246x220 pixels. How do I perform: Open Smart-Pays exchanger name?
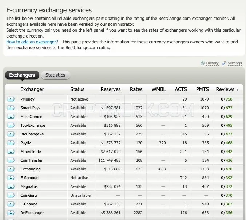pos(31,108)
